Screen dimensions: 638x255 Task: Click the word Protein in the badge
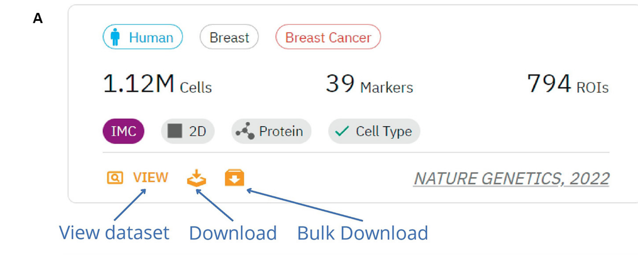(x=281, y=131)
